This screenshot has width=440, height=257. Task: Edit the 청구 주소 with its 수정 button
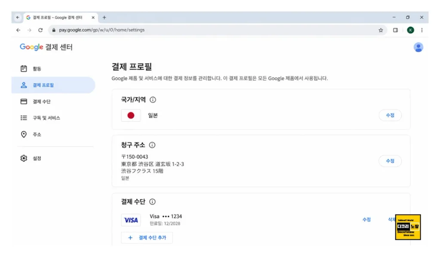(x=390, y=161)
